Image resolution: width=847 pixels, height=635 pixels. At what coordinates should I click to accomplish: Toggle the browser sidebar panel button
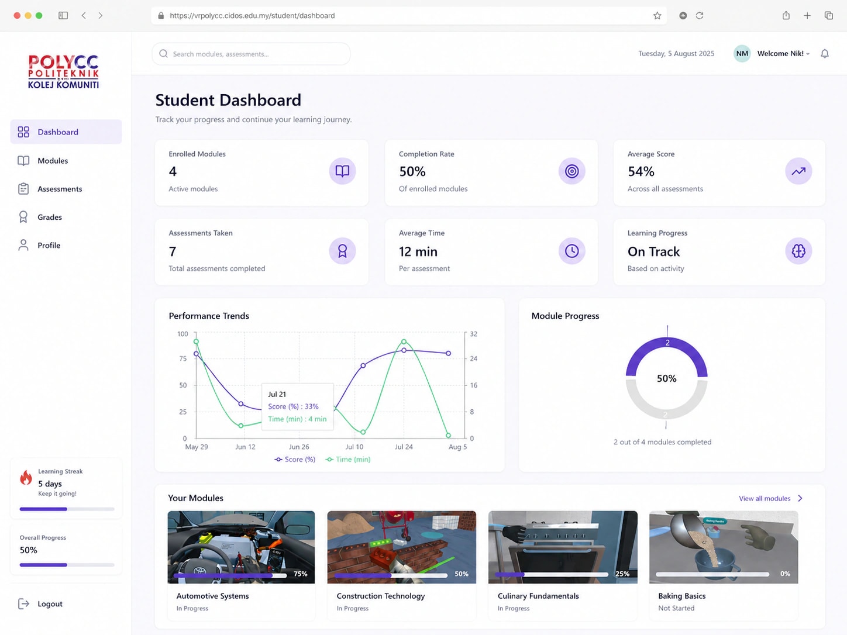point(63,16)
